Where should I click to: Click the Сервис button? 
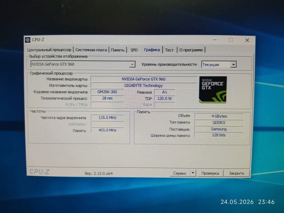pos(180,173)
